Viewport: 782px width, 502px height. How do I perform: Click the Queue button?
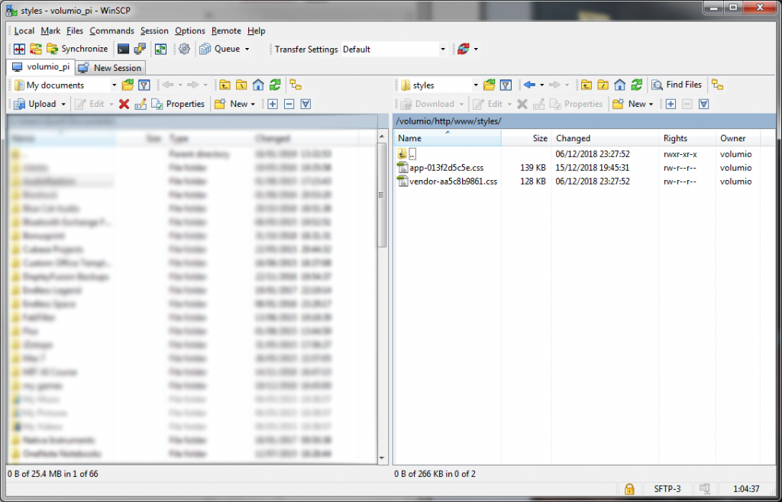pyautogui.click(x=221, y=49)
